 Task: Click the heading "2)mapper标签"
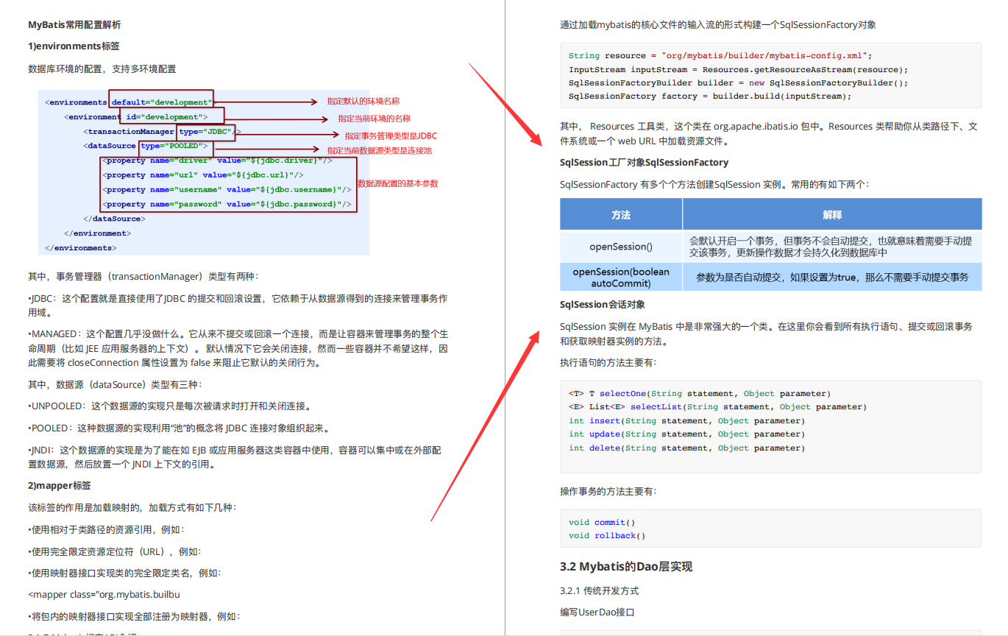tap(59, 486)
